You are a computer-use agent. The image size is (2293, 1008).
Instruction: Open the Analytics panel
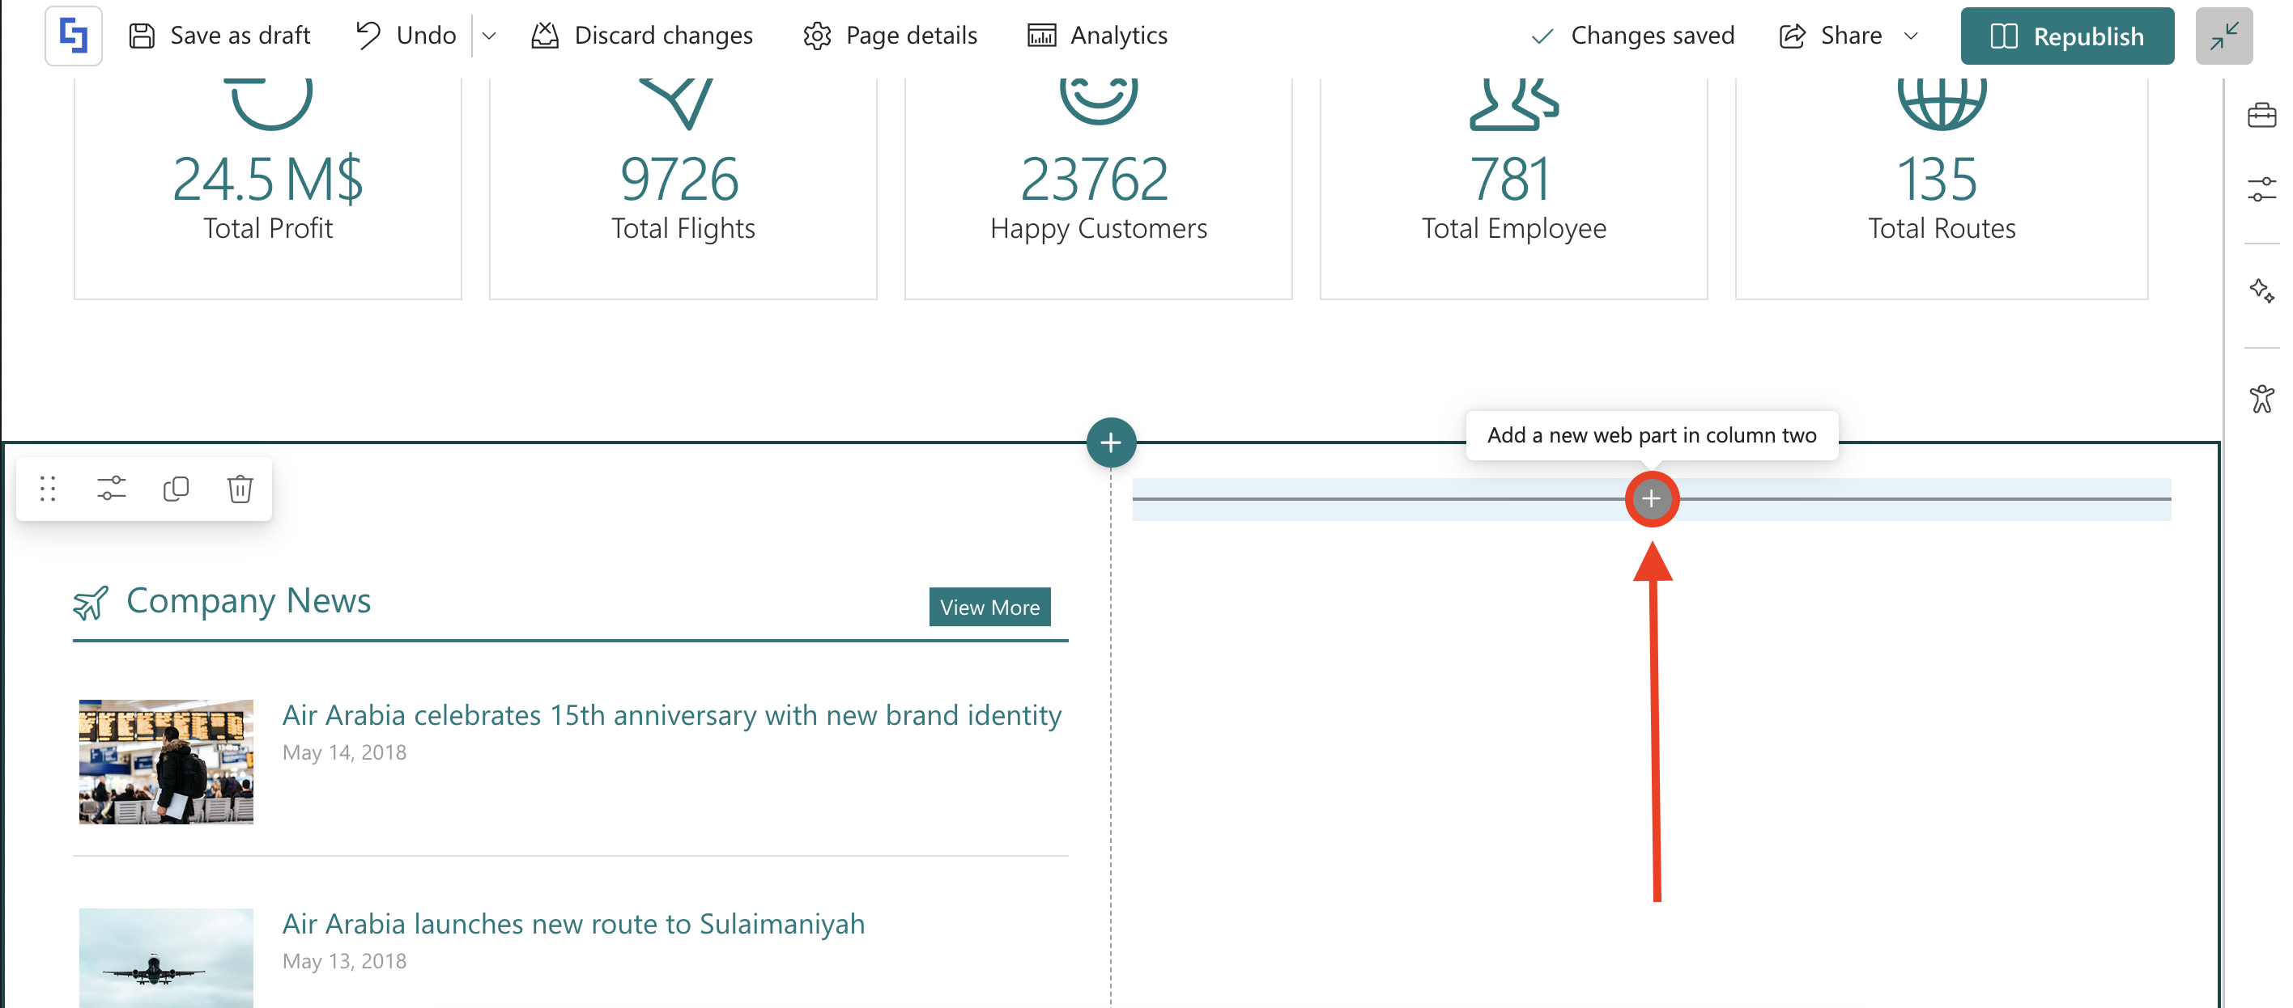point(1096,36)
